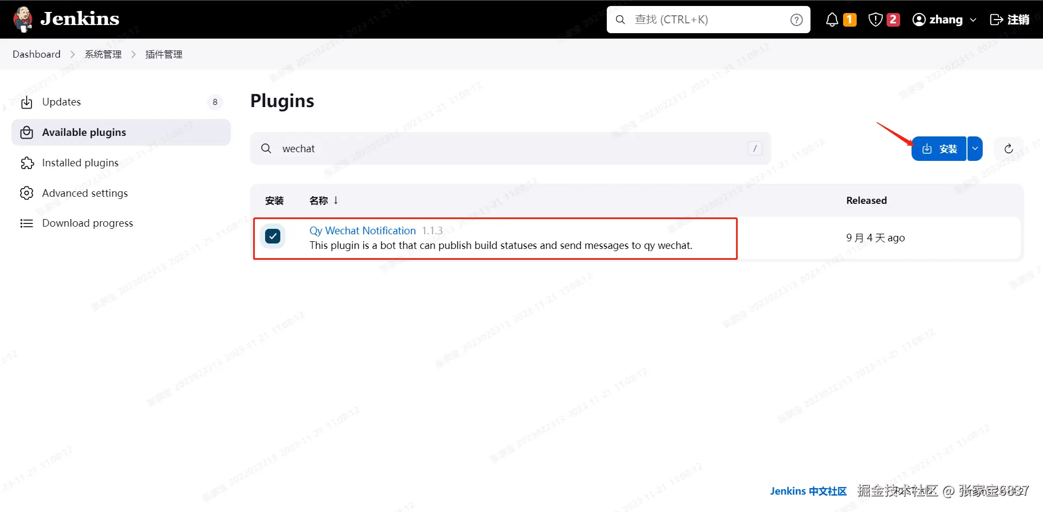The width and height of the screenshot is (1043, 512).
Task: Click the plugin search magnifier icon
Action: (x=266, y=148)
